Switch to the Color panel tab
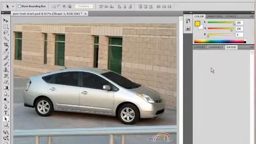The image size is (256, 144). pyautogui.click(x=199, y=16)
